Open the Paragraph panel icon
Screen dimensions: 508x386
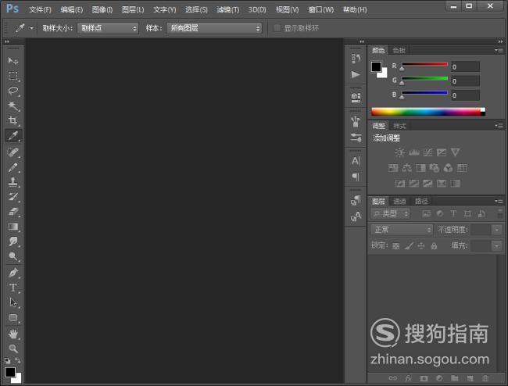[x=356, y=177]
